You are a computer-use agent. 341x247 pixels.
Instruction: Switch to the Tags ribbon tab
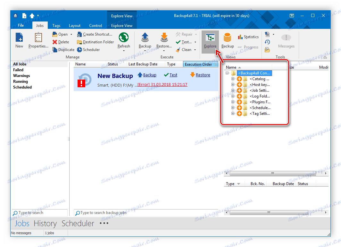[56, 25]
